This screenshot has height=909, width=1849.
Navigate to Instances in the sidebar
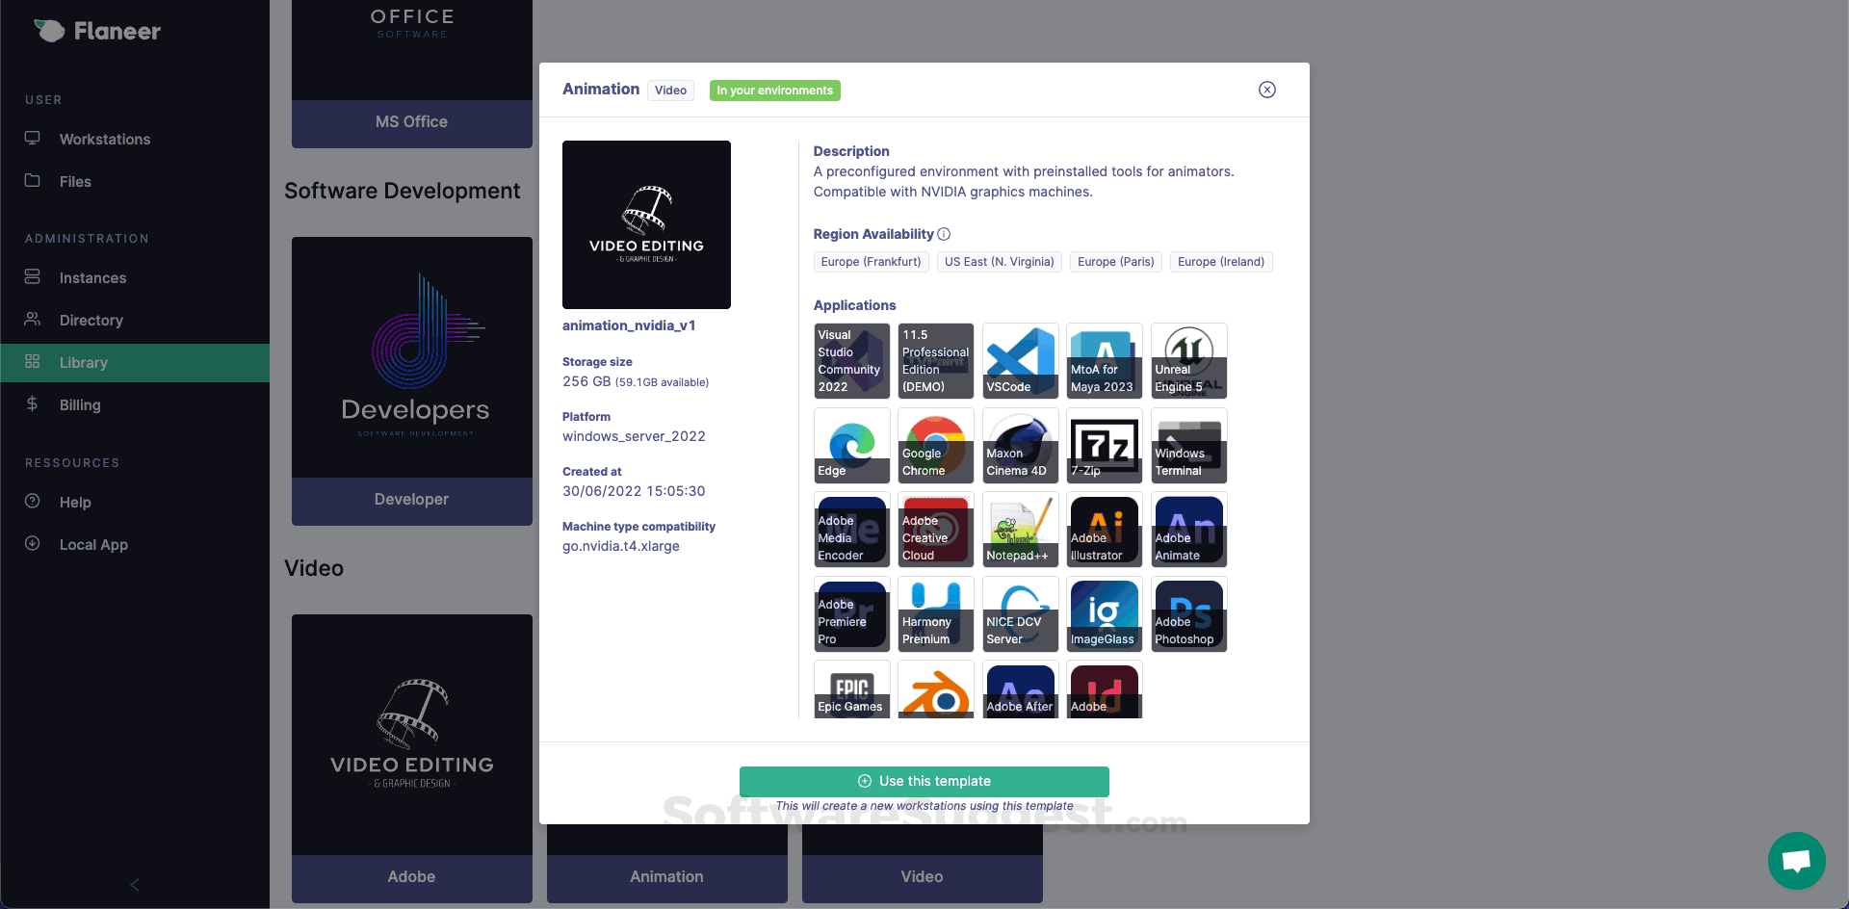coord(92,277)
